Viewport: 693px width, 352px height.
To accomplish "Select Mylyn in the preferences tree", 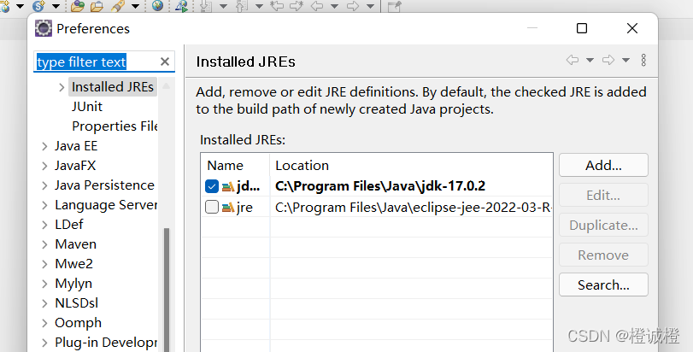I will (73, 284).
